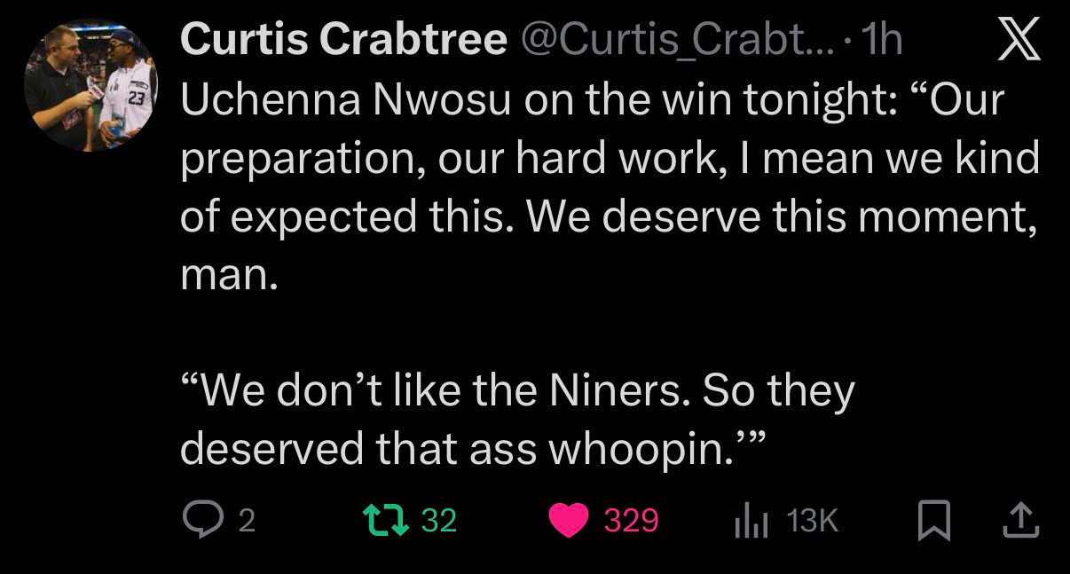Click the line "of expected this. We deserve"
The width and height of the screenshot is (1070, 574).
pos(609,217)
